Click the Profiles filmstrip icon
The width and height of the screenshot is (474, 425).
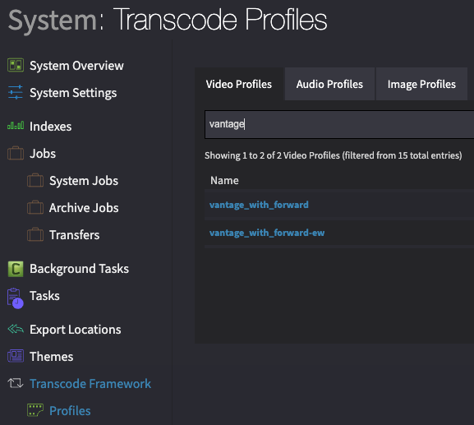35,410
